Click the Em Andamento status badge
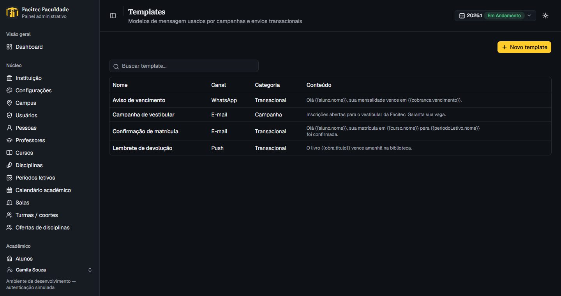 point(504,16)
